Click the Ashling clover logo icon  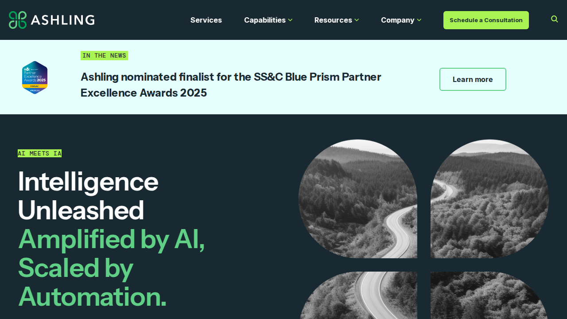18,20
